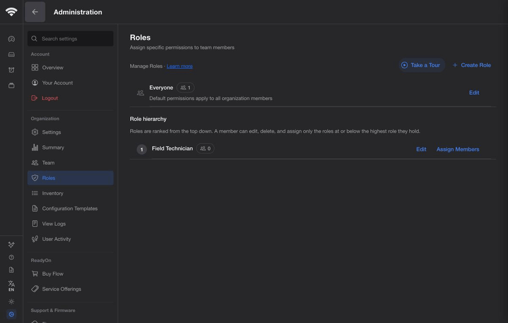The height and width of the screenshot is (323, 508).
Task: Click the Your Account person icon
Action: pos(35,83)
